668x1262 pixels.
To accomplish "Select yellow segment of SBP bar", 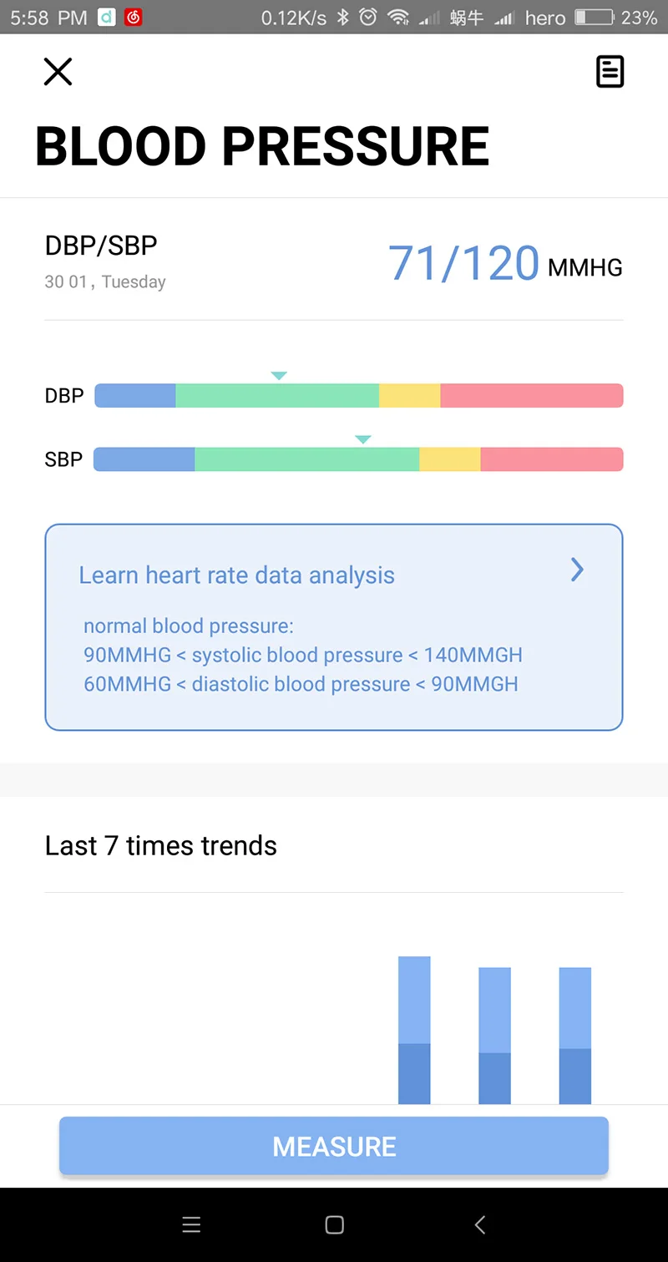I will pyautogui.click(x=450, y=459).
